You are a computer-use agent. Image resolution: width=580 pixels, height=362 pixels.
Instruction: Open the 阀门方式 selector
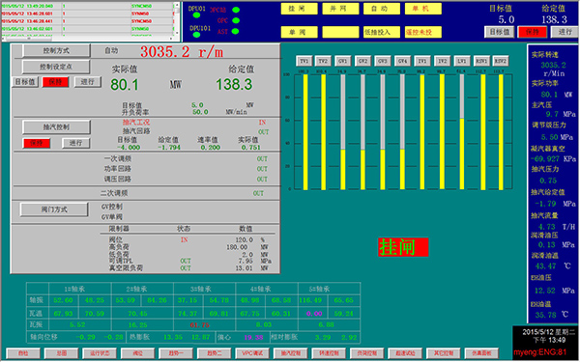click(54, 209)
